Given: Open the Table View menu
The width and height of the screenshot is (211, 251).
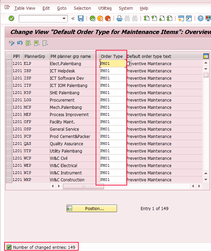Looking at the screenshot, I should point(25,8).
